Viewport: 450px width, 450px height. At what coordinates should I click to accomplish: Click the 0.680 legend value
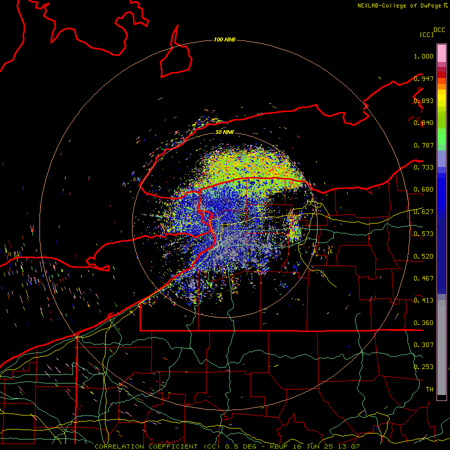423,189
